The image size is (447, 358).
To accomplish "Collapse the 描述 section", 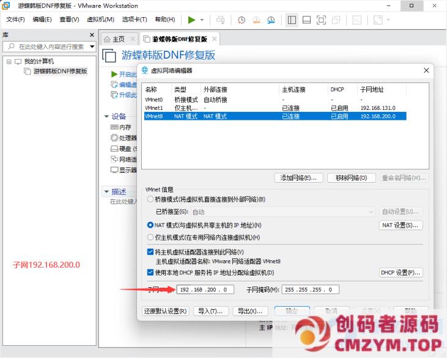I will tap(106, 192).
